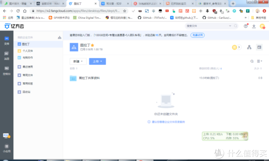
Task: Open 小应用 mini apps in sidebar
Action: pos(7,148)
